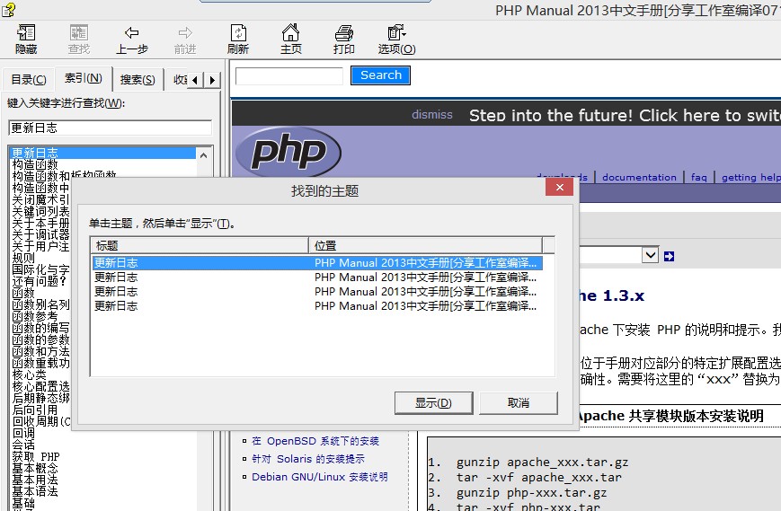Select the first highlighted 更新日志 topic row
The image size is (781, 511).
316,263
